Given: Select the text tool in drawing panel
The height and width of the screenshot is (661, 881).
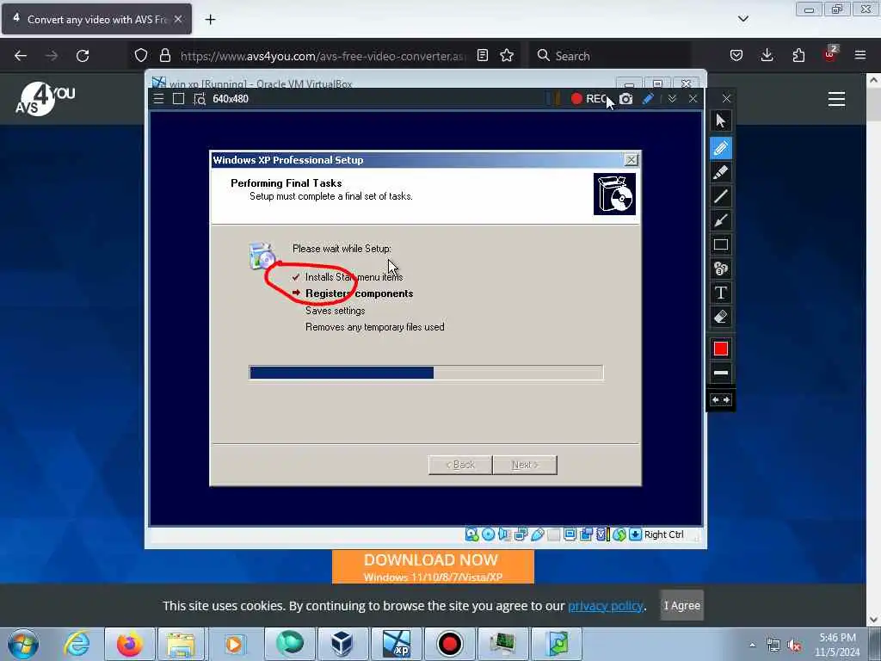Looking at the screenshot, I should (721, 293).
